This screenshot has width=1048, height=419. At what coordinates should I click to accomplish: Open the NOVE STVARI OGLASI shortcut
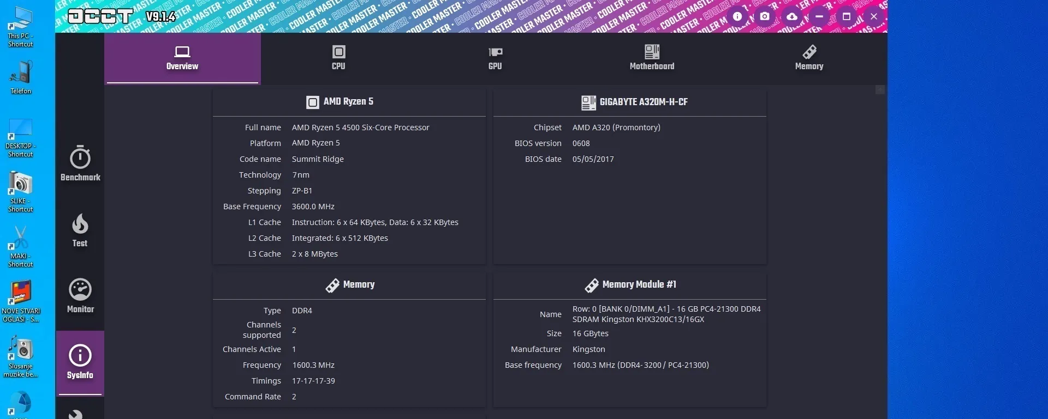[21, 301]
